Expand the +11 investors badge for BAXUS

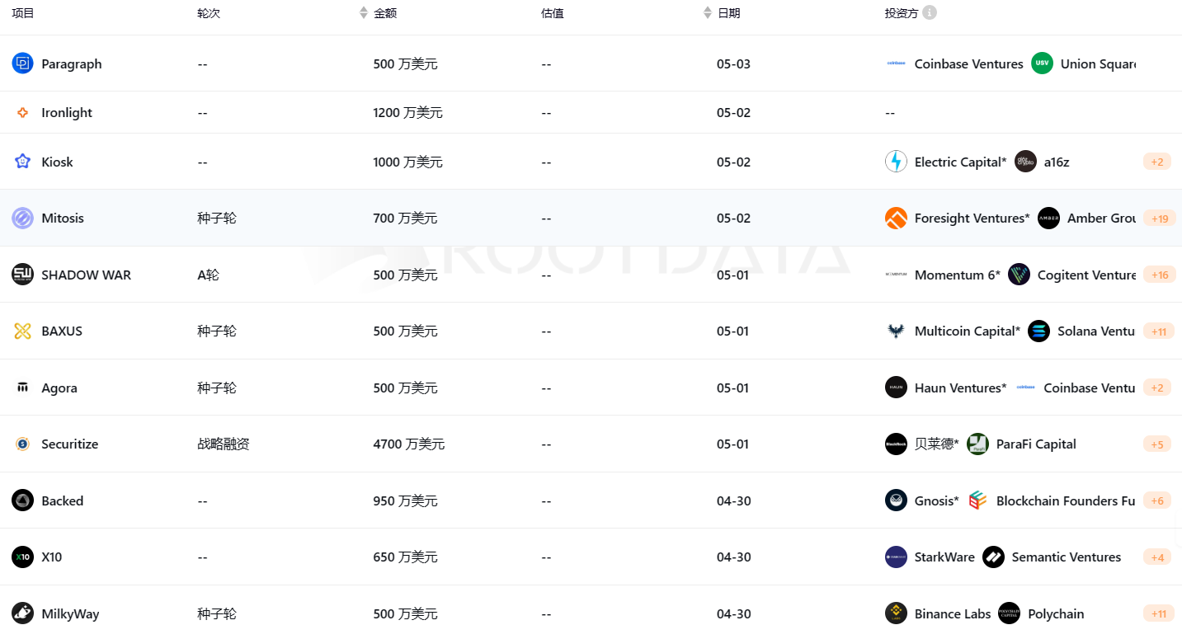pos(1160,331)
